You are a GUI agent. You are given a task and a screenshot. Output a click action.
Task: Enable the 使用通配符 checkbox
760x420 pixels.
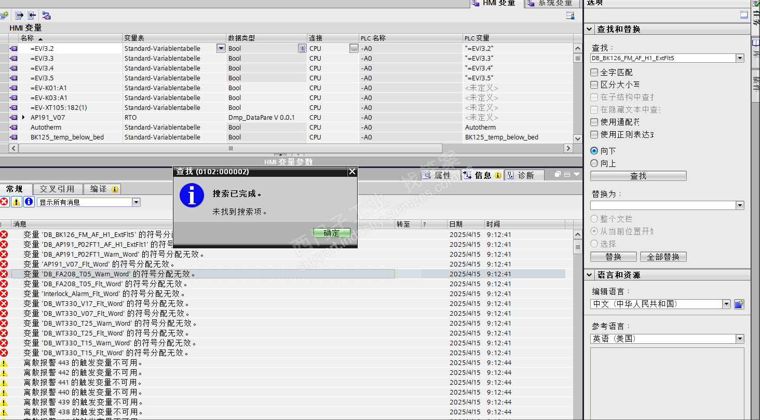pos(594,122)
